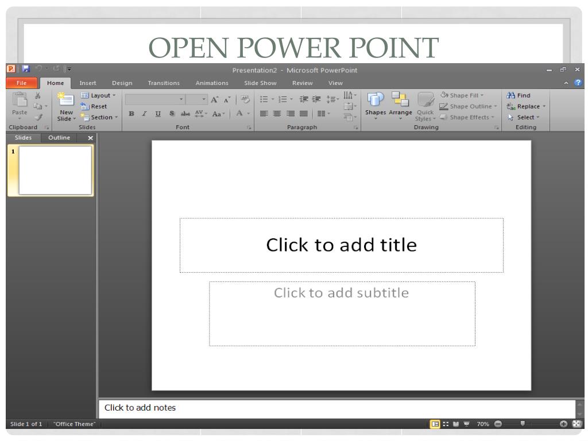Toggle Underline formatting

point(158,114)
